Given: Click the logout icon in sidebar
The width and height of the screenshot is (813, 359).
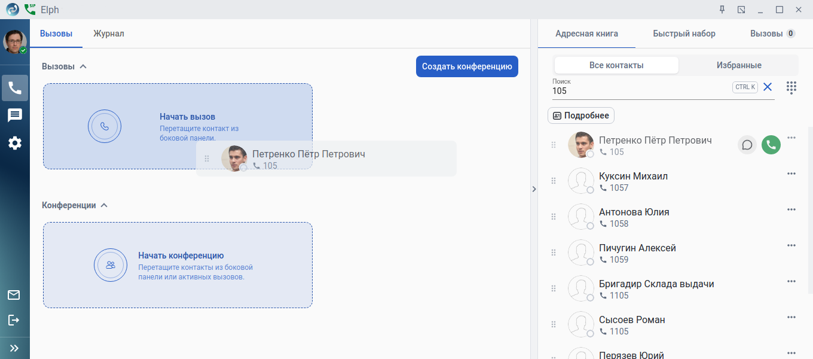Looking at the screenshot, I should pyautogui.click(x=14, y=320).
